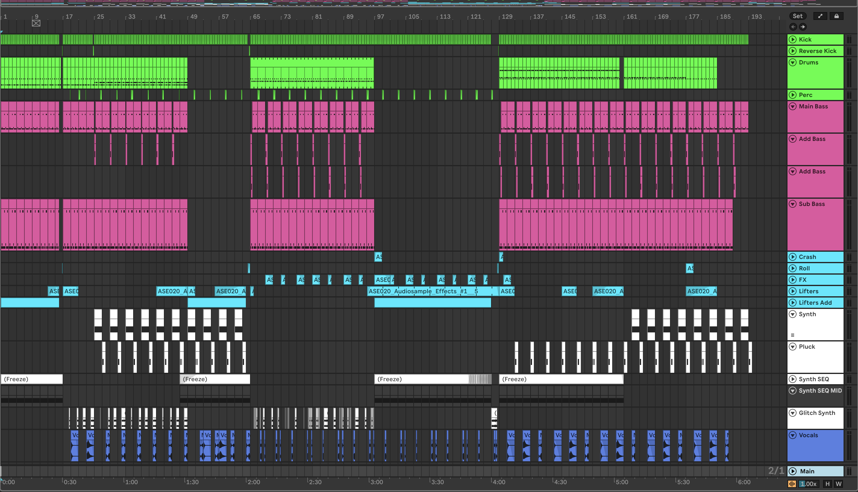The width and height of the screenshot is (858, 492).
Task: Select the long Lifters Add clip at 3:00
Action: (433, 303)
